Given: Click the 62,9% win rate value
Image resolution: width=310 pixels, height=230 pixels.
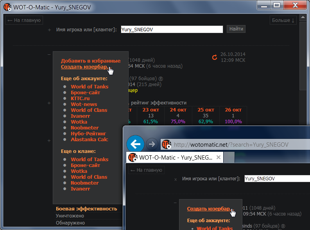Looking at the screenshot, I should point(206,121).
